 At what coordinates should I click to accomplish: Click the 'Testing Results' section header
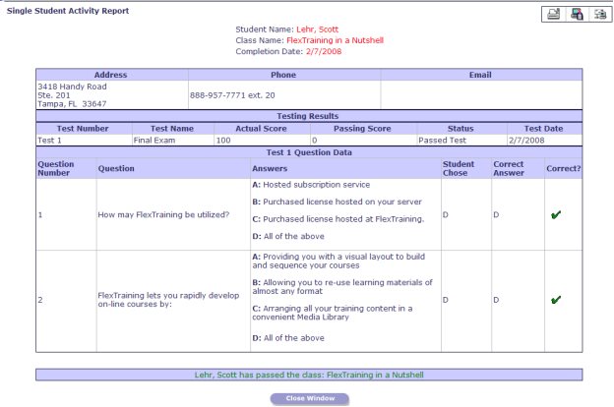[308, 116]
